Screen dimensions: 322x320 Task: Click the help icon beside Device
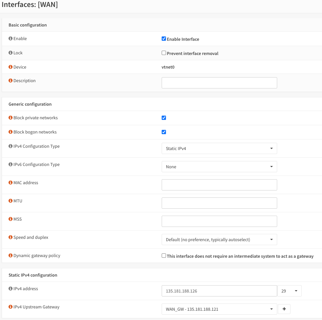point(11,67)
